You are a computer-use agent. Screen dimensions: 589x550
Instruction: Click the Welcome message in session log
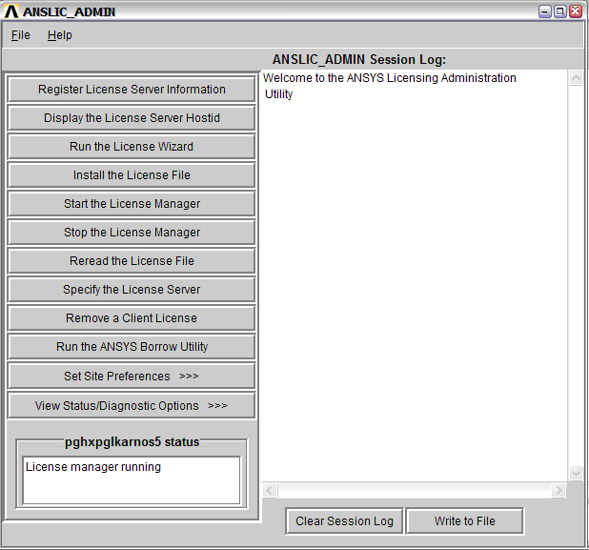(x=389, y=86)
